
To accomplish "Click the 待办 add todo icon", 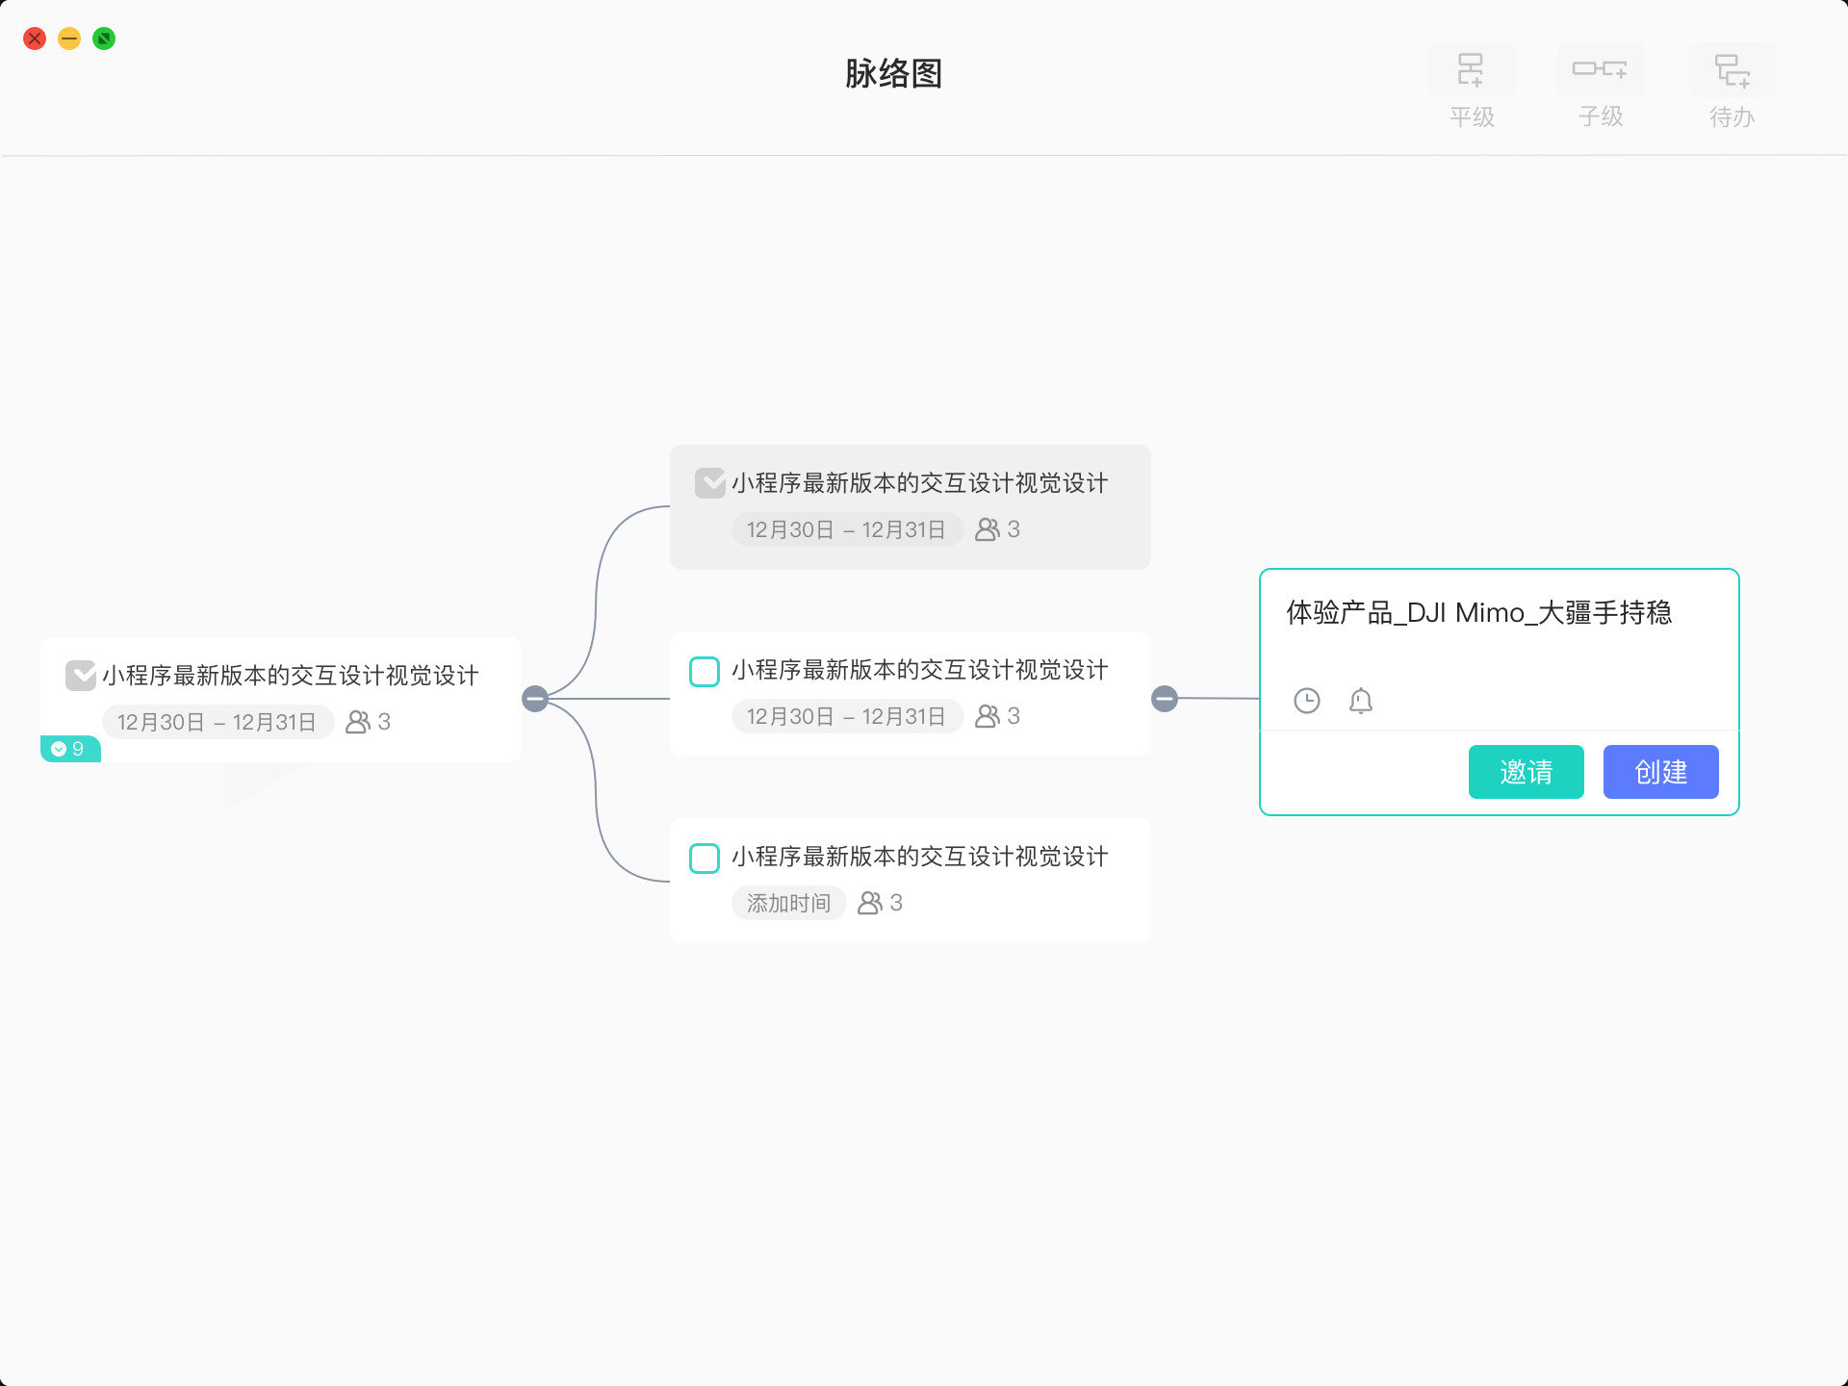I will click(x=1732, y=69).
